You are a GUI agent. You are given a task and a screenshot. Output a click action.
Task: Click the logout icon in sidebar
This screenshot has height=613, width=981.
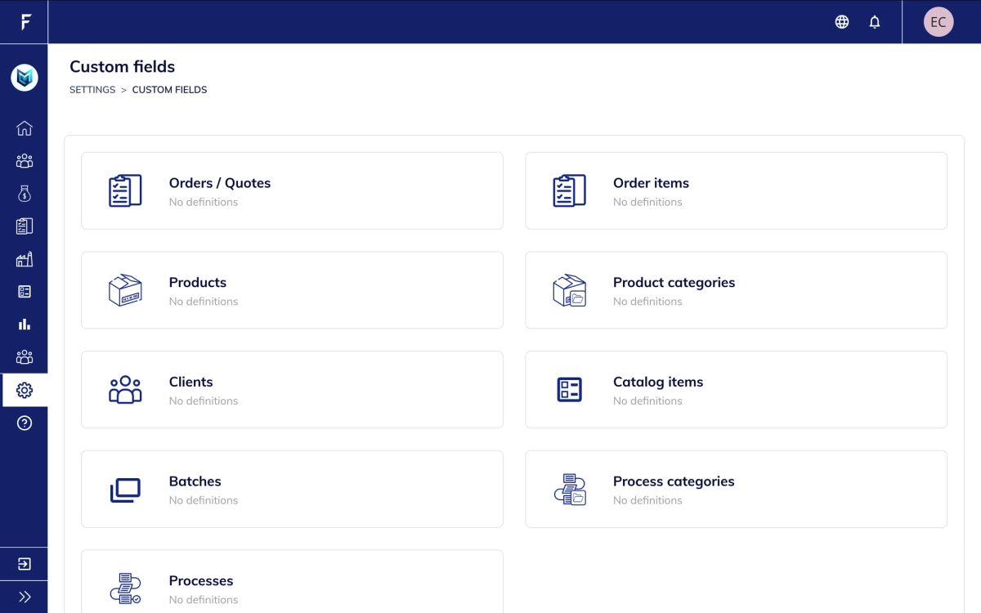(x=25, y=564)
